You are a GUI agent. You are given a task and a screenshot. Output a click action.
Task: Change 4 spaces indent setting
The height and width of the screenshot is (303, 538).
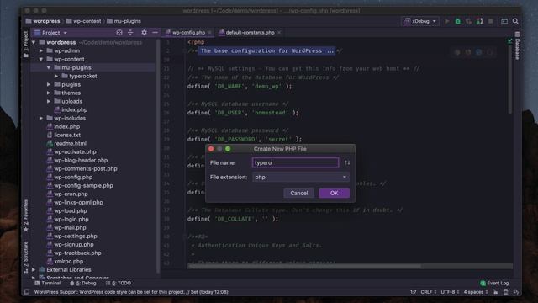coord(476,292)
